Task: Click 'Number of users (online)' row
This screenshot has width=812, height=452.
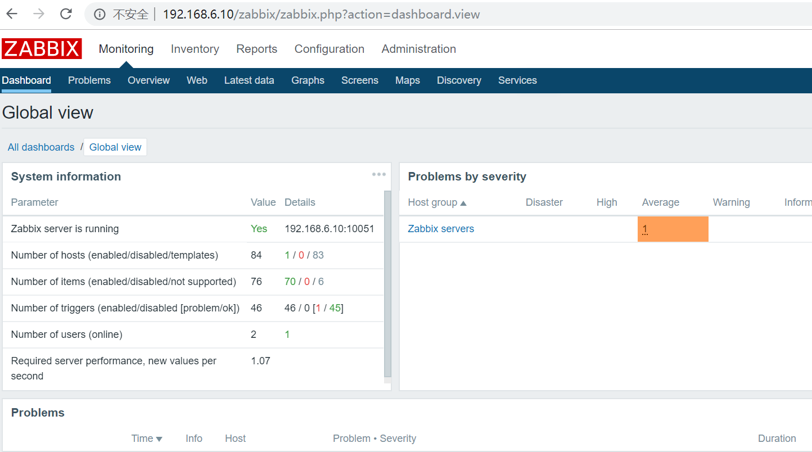Action: 193,335
